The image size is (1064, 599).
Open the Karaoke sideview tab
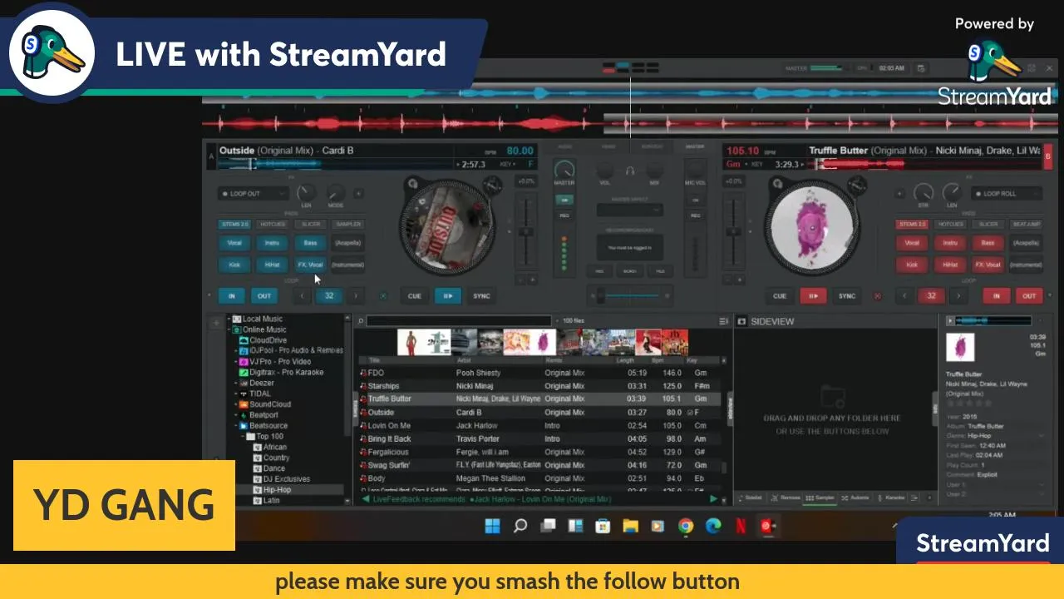(890, 498)
